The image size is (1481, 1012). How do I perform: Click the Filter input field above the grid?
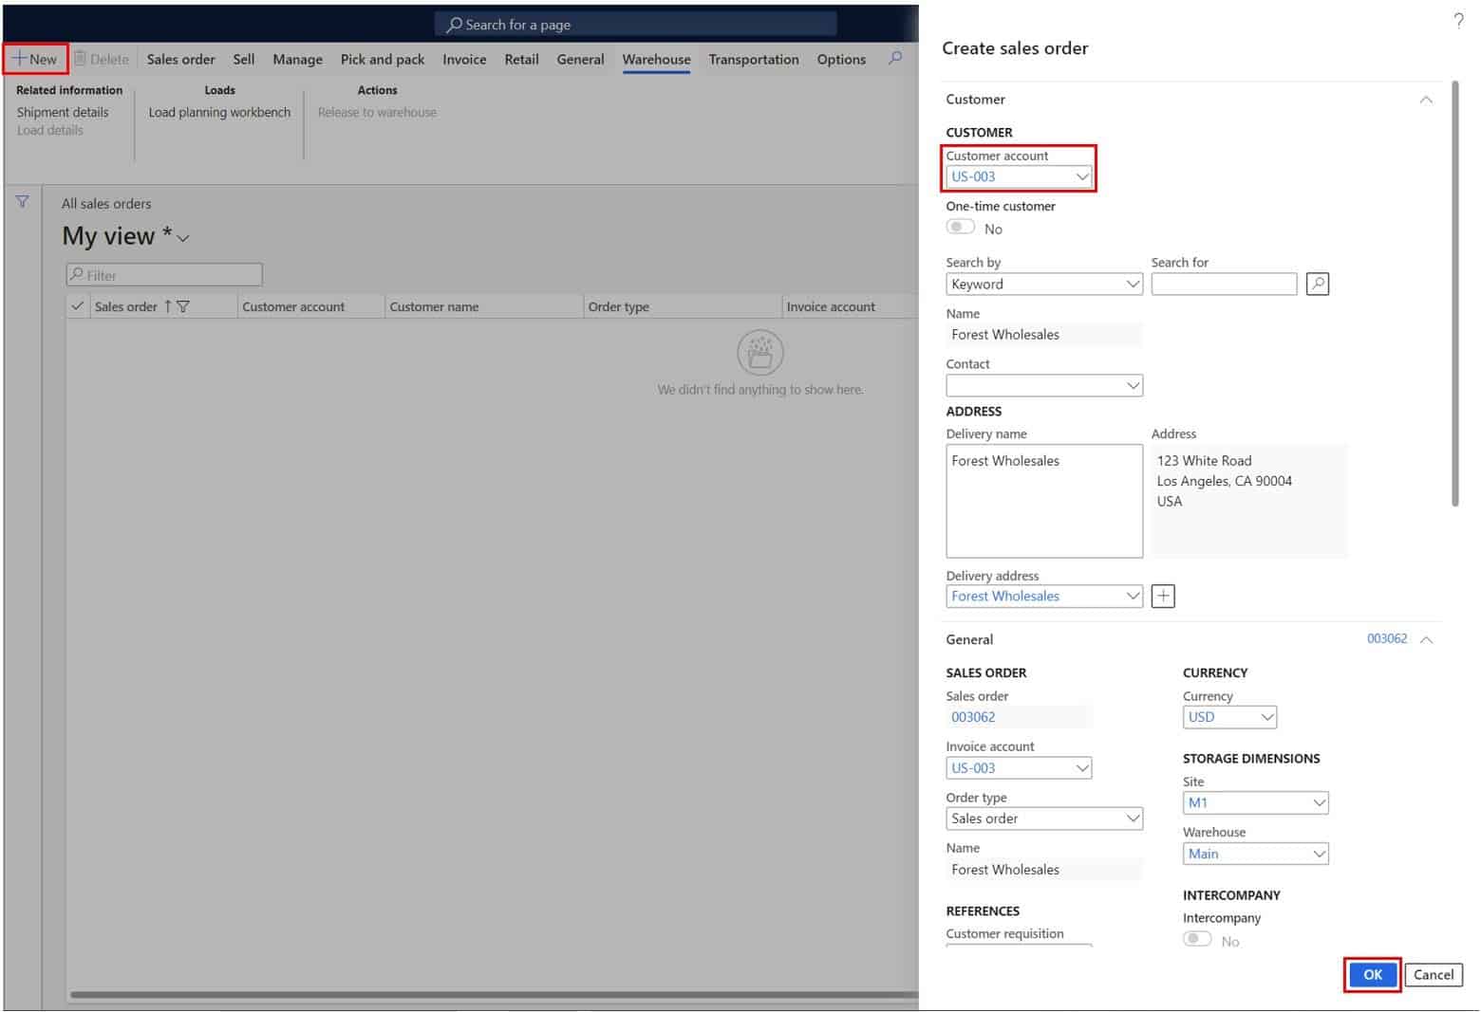tap(163, 274)
